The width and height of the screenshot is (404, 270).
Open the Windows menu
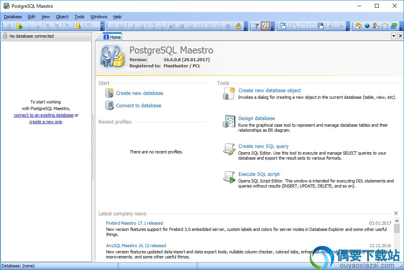(x=99, y=17)
